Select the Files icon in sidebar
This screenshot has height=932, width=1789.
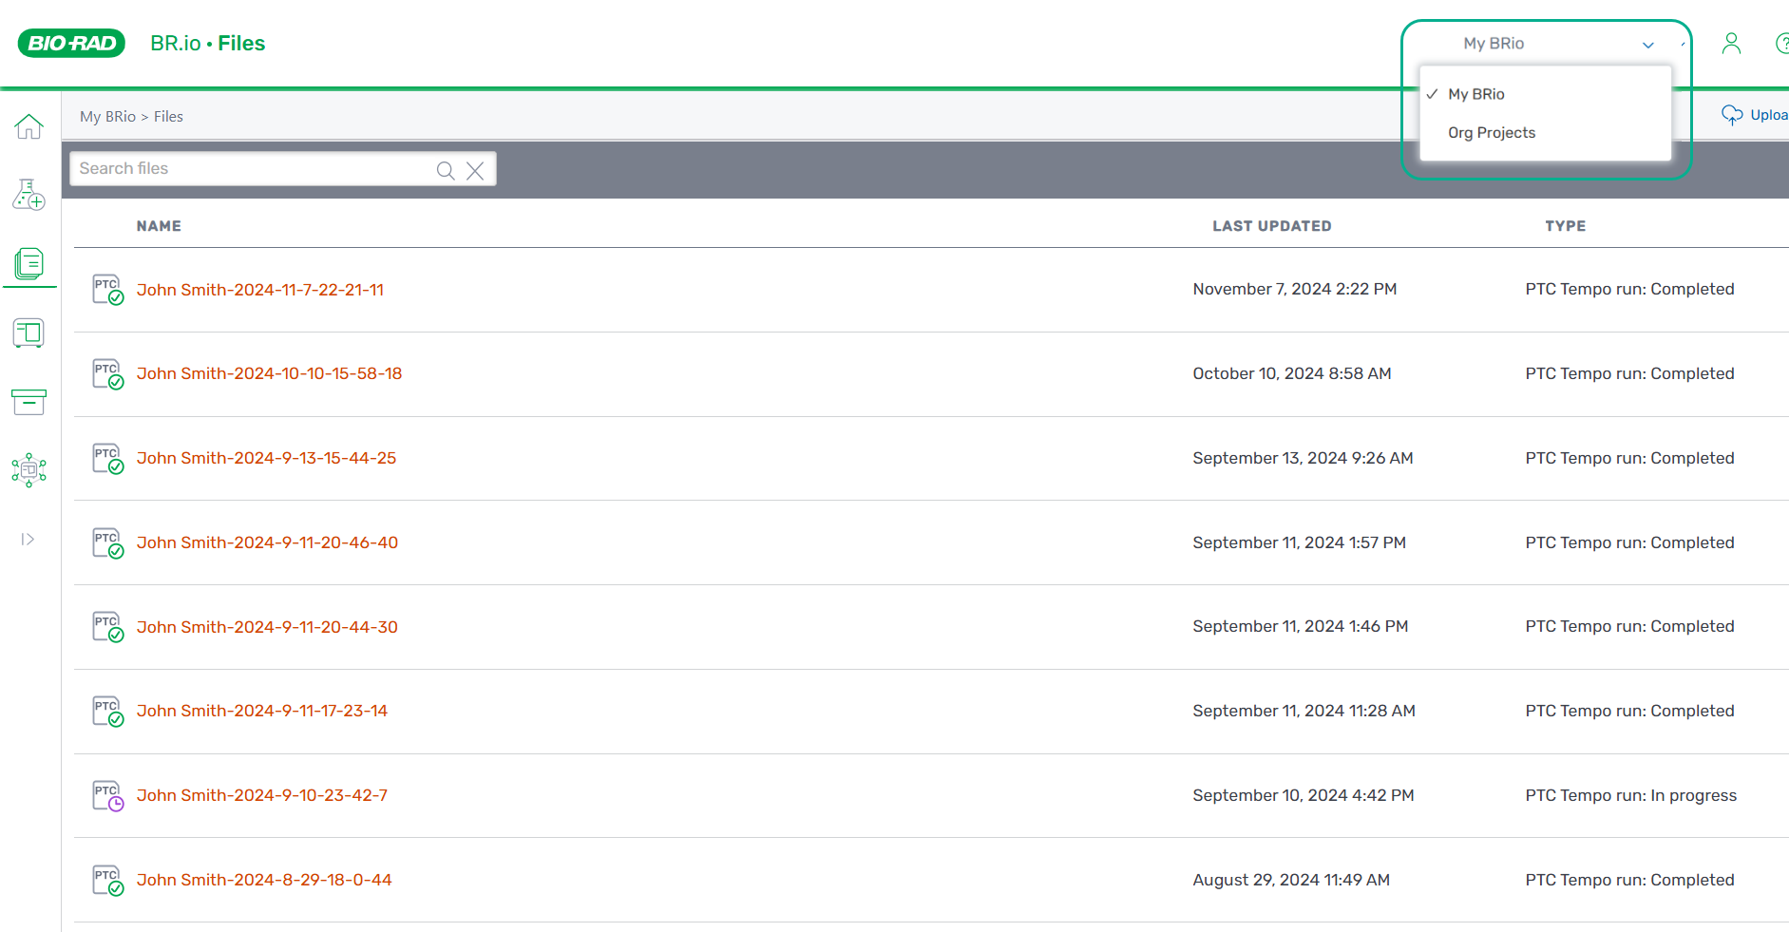coord(29,264)
